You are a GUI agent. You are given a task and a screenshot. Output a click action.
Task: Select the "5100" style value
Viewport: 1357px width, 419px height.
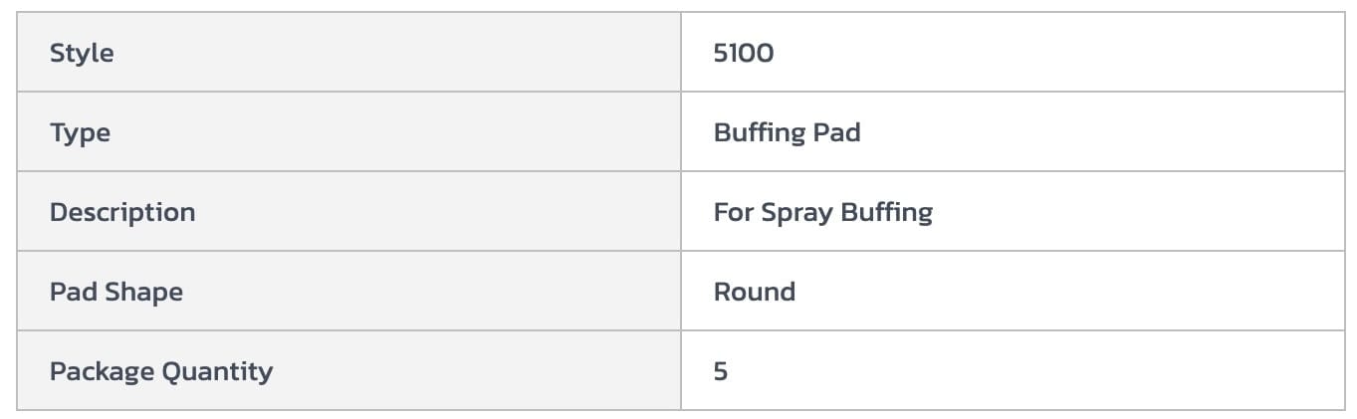pyautogui.click(x=744, y=53)
